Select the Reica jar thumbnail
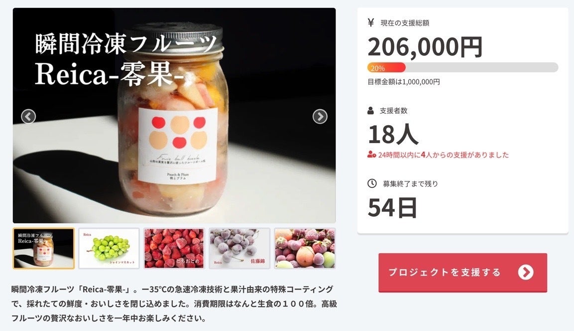The image size is (574, 331). pos(44,249)
